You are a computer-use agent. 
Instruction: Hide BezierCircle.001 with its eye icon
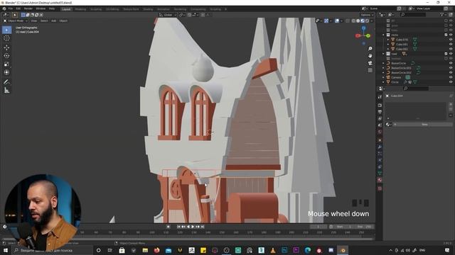tap(451, 68)
